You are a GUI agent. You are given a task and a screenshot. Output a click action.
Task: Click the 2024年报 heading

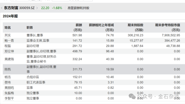pos(10,16)
